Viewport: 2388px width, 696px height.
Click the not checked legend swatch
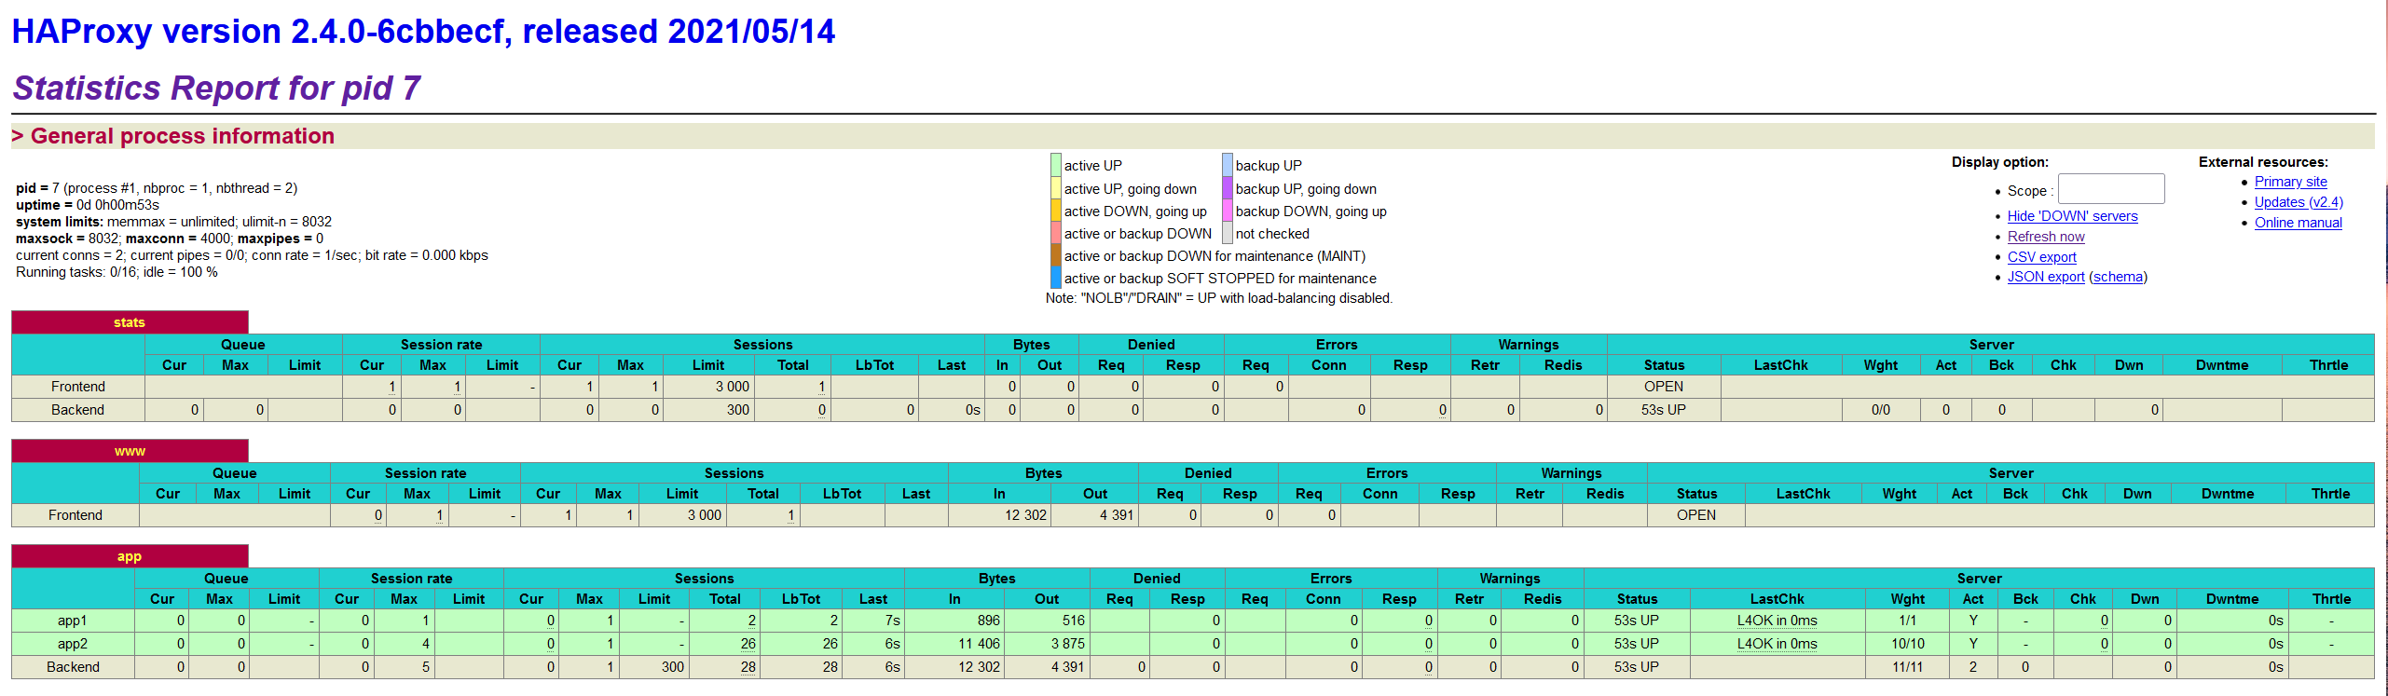(1228, 233)
